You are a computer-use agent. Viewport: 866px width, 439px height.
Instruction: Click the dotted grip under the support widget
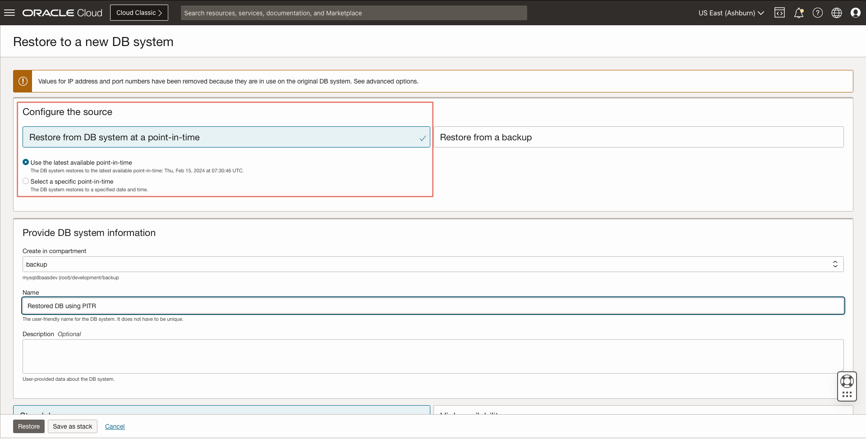coord(847,394)
